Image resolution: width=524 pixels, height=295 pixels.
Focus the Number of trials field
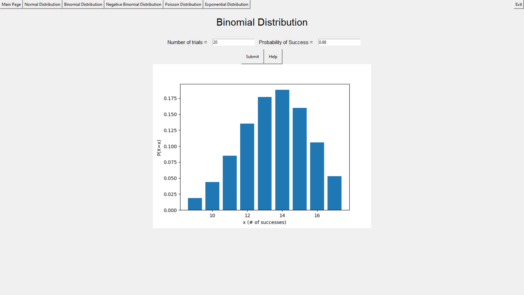233,42
